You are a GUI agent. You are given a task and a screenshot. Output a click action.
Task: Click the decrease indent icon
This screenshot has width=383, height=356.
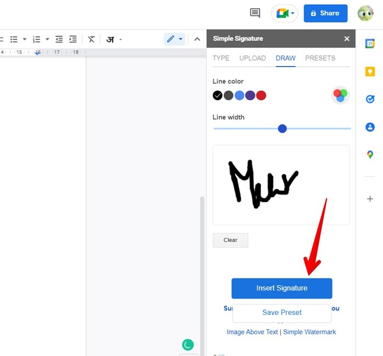tap(59, 39)
